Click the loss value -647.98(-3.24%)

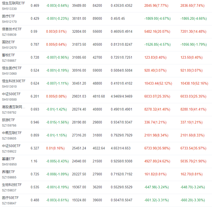157,187
